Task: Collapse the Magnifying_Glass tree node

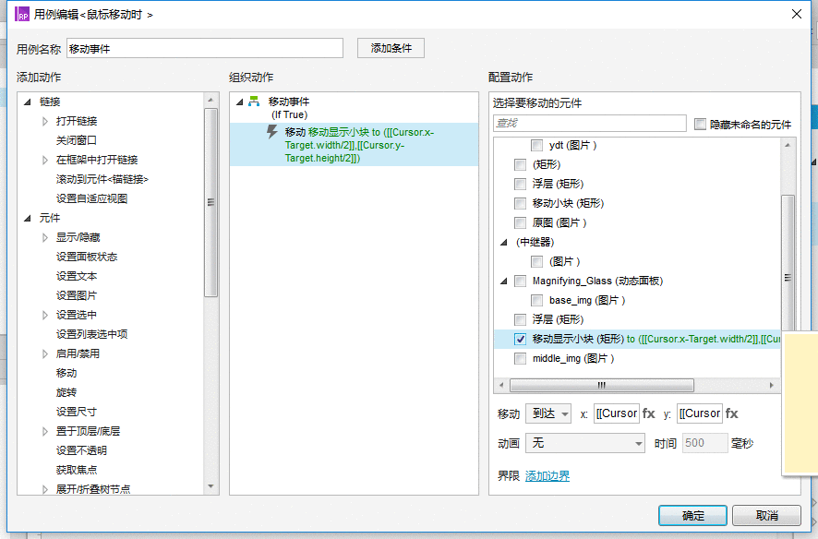Action: pyautogui.click(x=503, y=281)
